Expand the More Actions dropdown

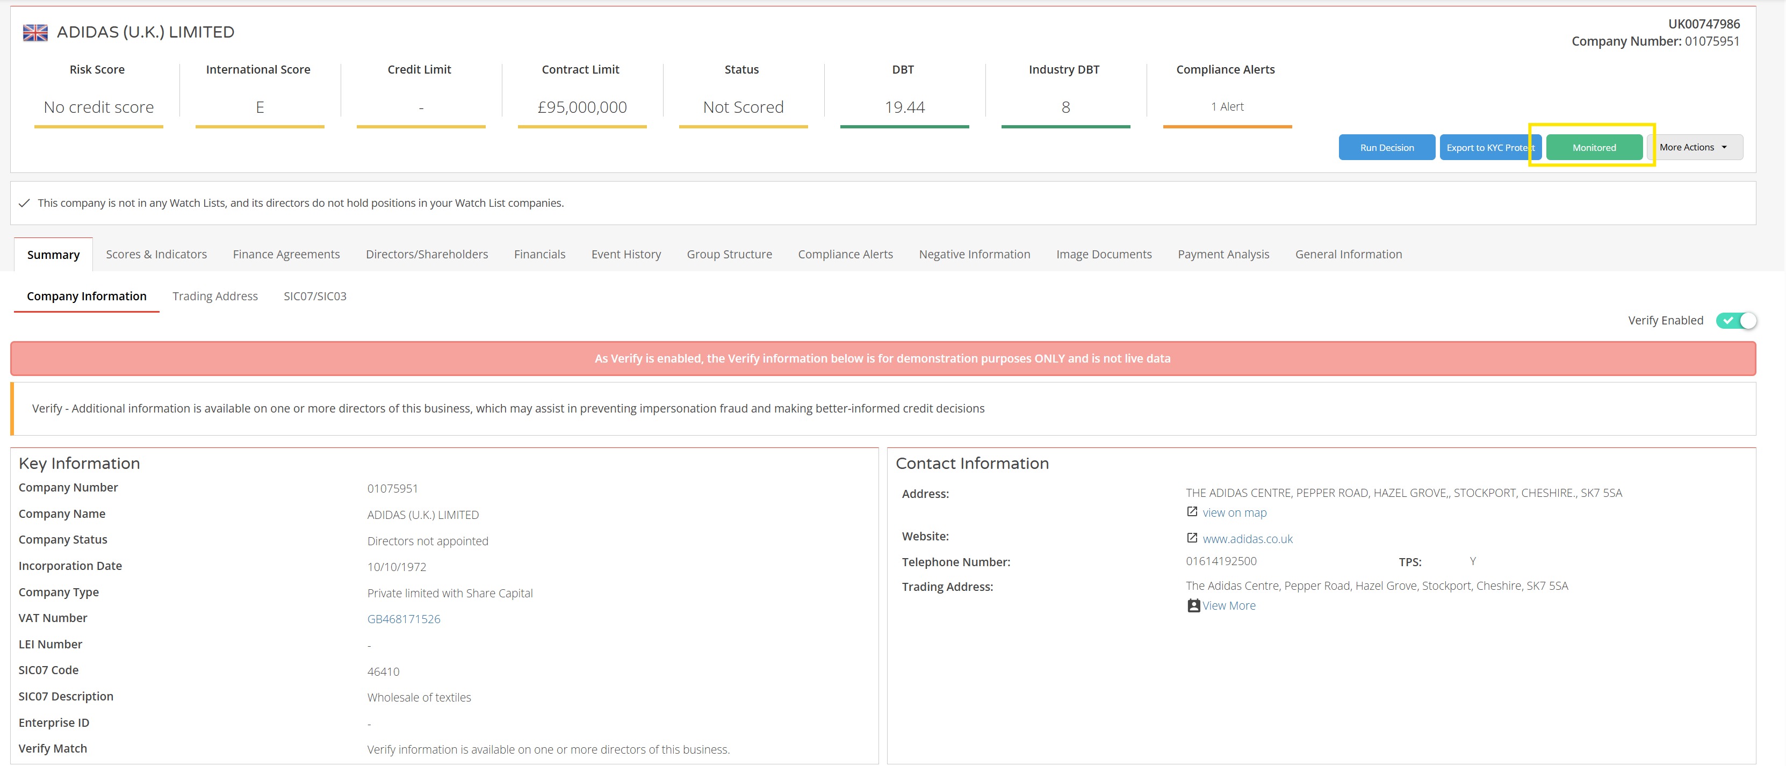(x=1693, y=148)
